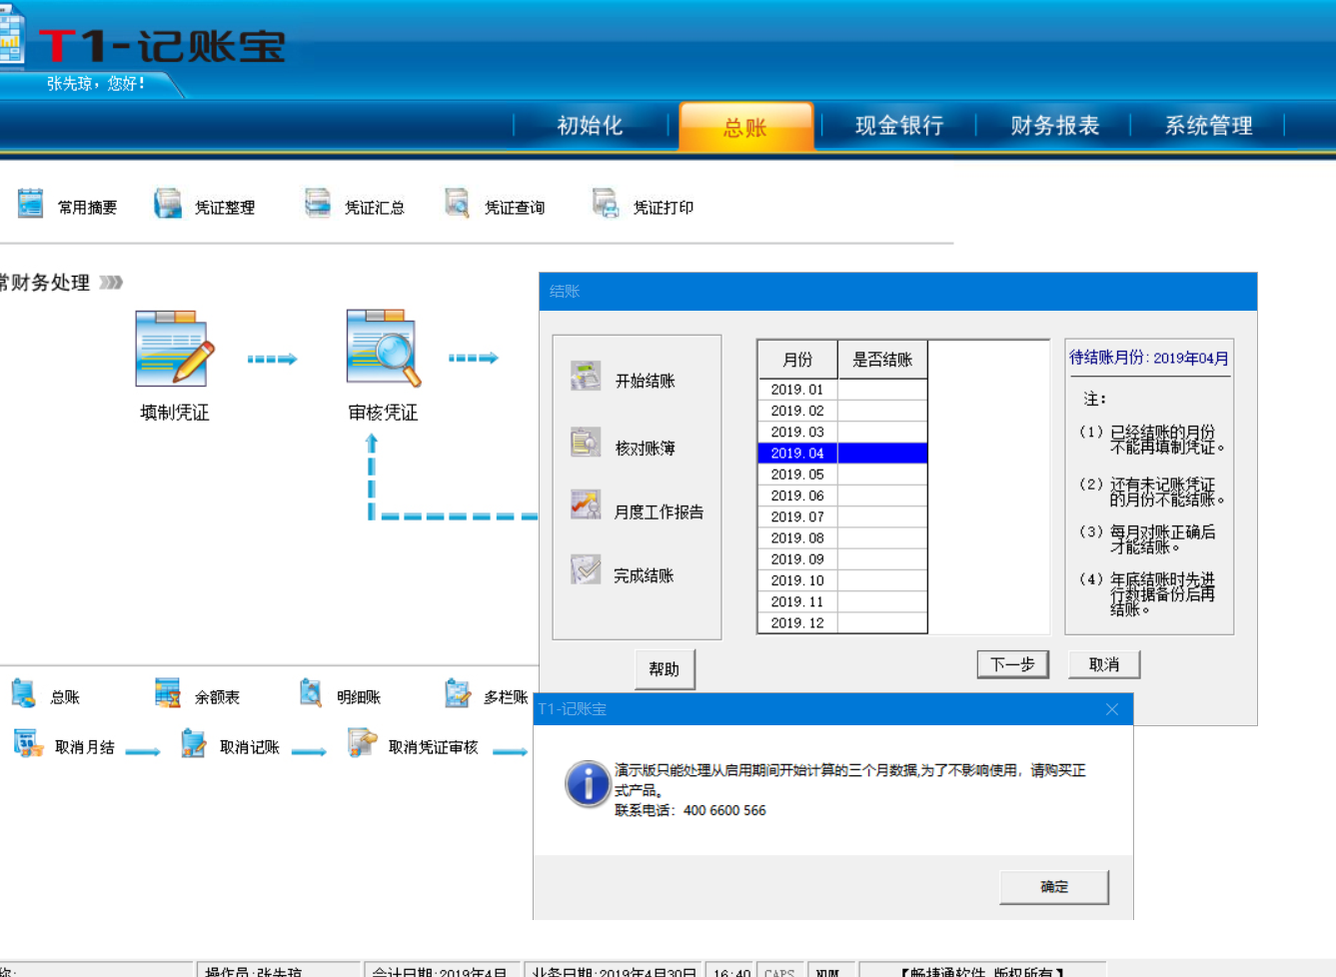Viewport: 1336px width, 977px height.
Task: Click 完成结账 step icon
Action: tap(586, 569)
